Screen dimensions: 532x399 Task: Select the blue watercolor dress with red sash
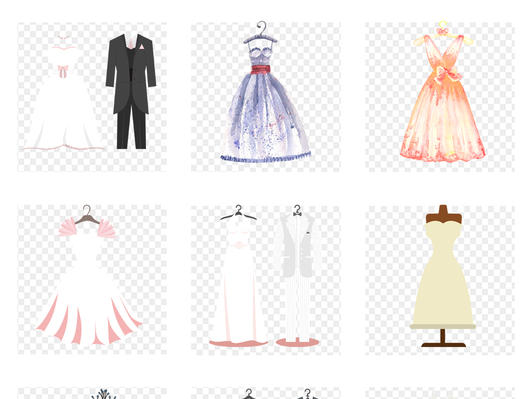265,97
